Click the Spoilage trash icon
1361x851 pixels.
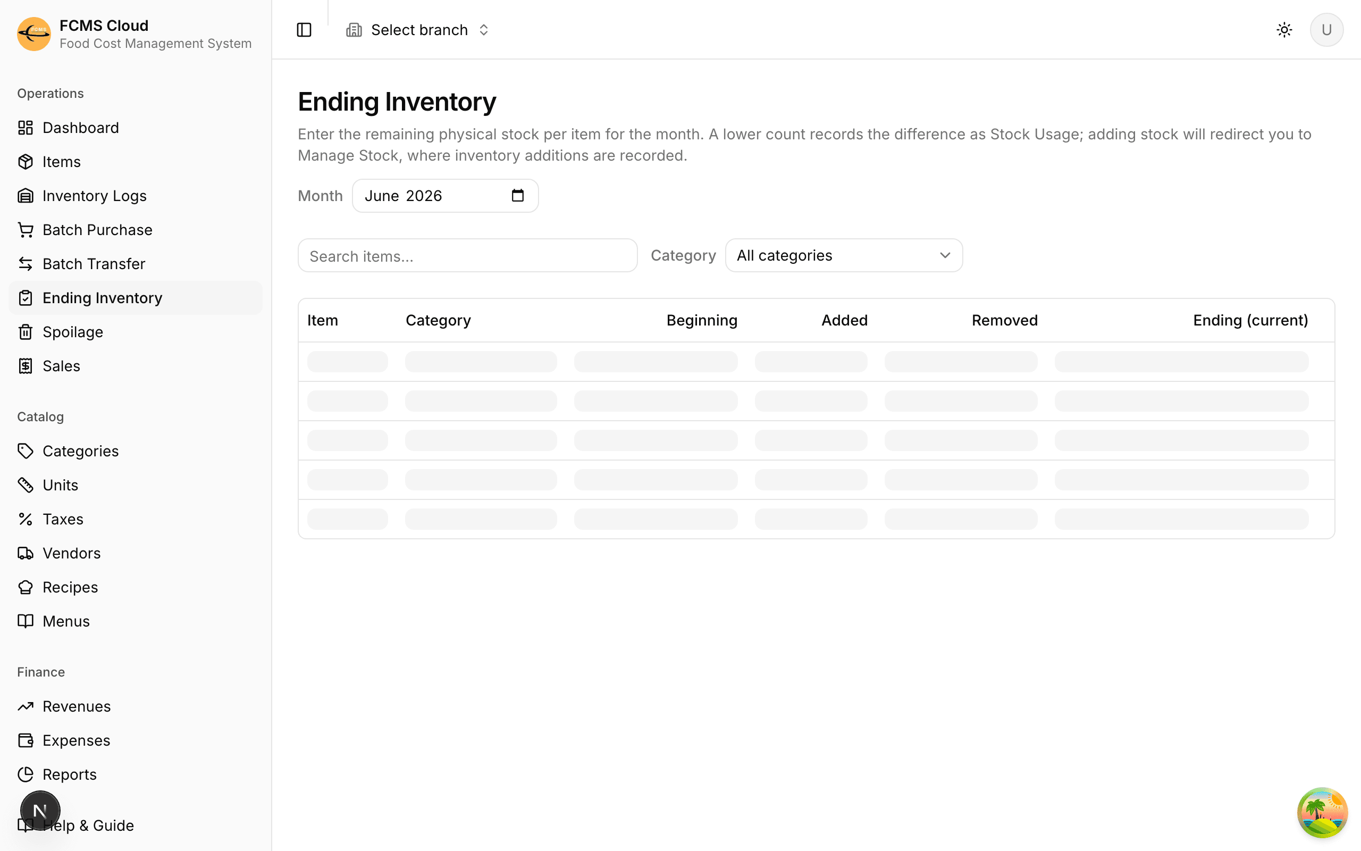26,332
